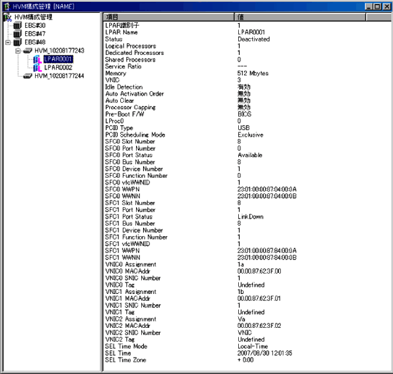
Task: Click the Processor Capping row label
Action: point(130,108)
